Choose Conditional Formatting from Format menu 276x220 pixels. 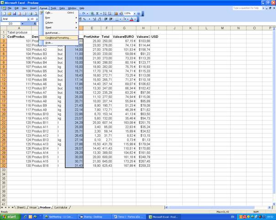click(58, 38)
